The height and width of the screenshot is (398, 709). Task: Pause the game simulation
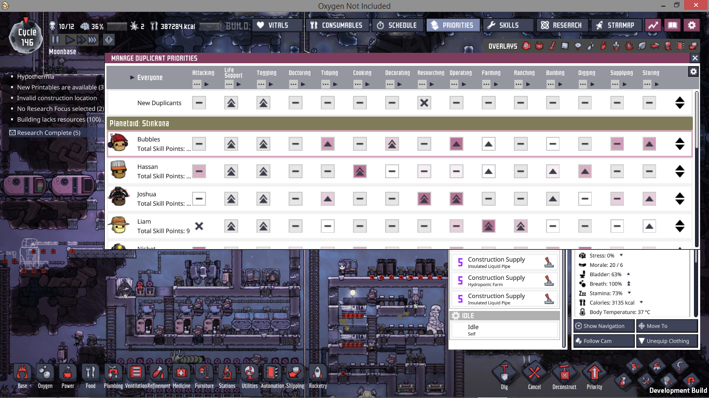55,40
